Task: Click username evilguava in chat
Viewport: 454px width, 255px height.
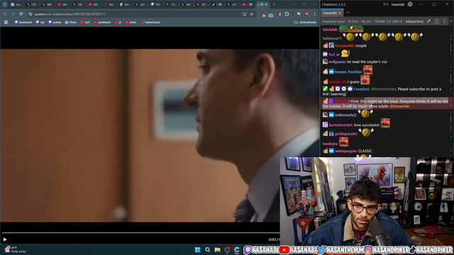Action: [x=337, y=62]
